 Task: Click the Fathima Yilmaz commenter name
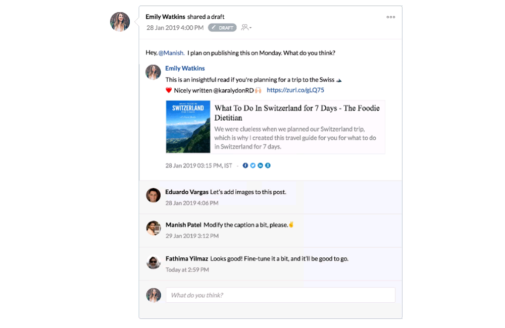(x=187, y=258)
